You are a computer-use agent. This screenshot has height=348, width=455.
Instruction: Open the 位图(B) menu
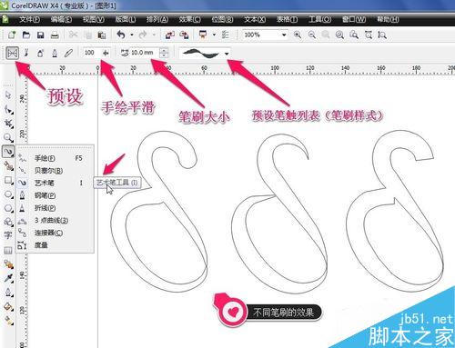click(222, 20)
